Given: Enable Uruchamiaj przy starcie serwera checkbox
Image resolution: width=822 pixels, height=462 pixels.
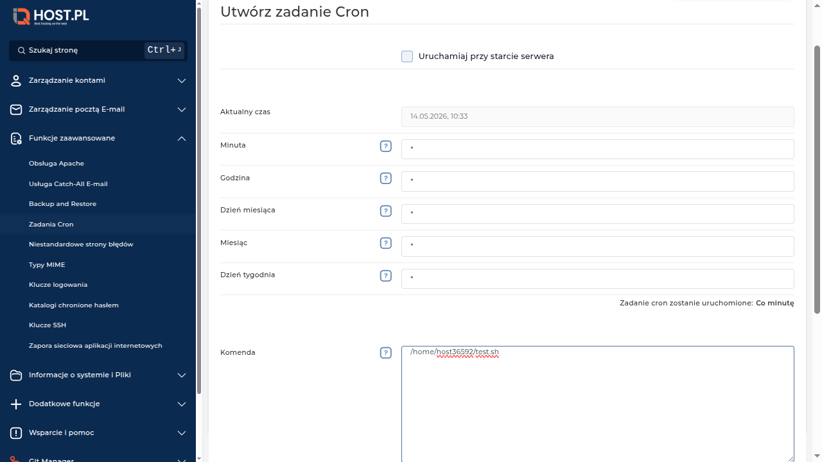Looking at the screenshot, I should click(x=407, y=56).
